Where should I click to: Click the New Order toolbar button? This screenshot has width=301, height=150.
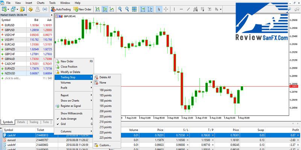click(x=82, y=9)
